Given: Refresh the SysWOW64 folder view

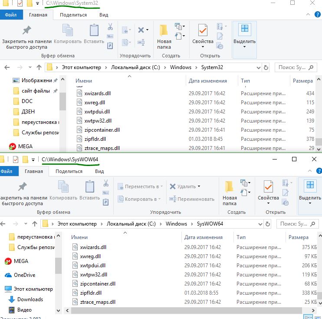Looking at the screenshot, I should [x=268, y=224].
